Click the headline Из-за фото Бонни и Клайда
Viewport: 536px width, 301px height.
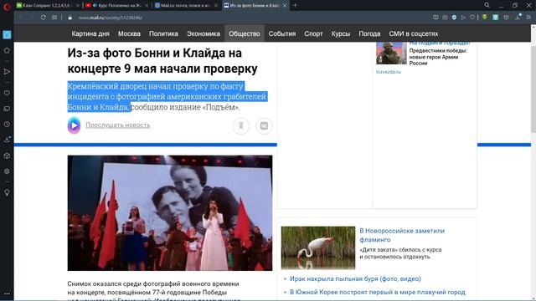[x=162, y=61]
